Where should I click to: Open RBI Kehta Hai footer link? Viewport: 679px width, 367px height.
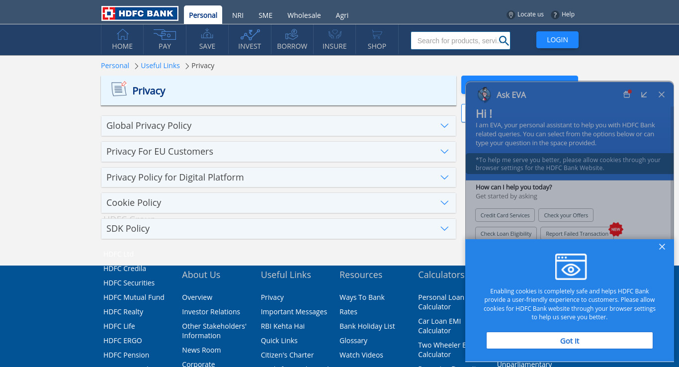tap(283, 326)
